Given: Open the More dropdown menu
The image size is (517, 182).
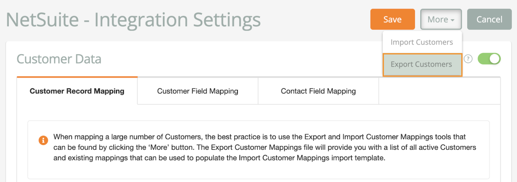Looking at the screenshot, I should 441,19.
